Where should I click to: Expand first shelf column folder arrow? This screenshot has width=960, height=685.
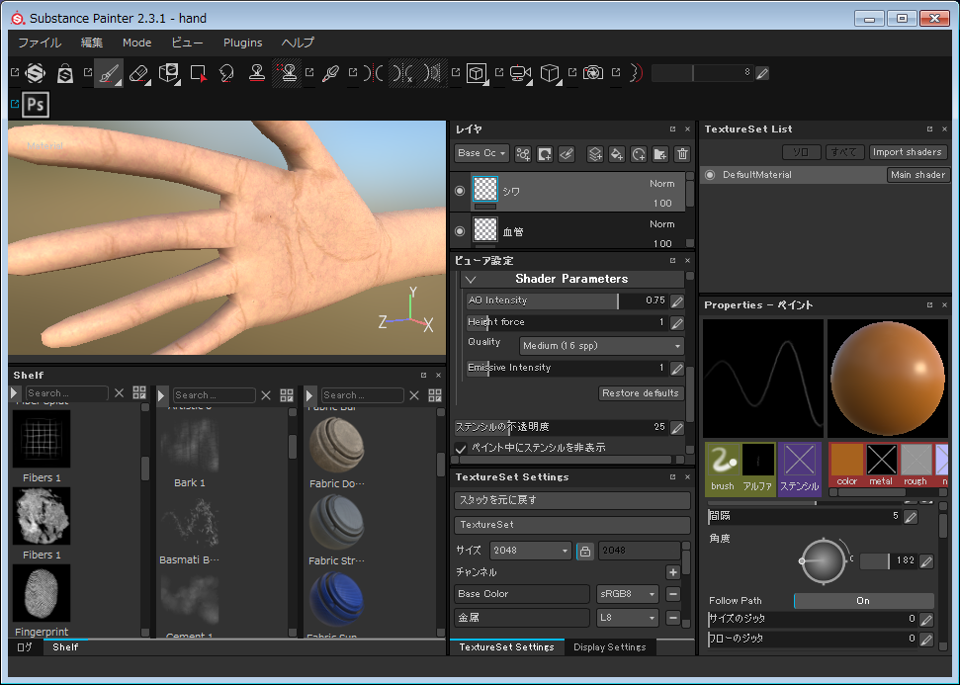point(15,393)
